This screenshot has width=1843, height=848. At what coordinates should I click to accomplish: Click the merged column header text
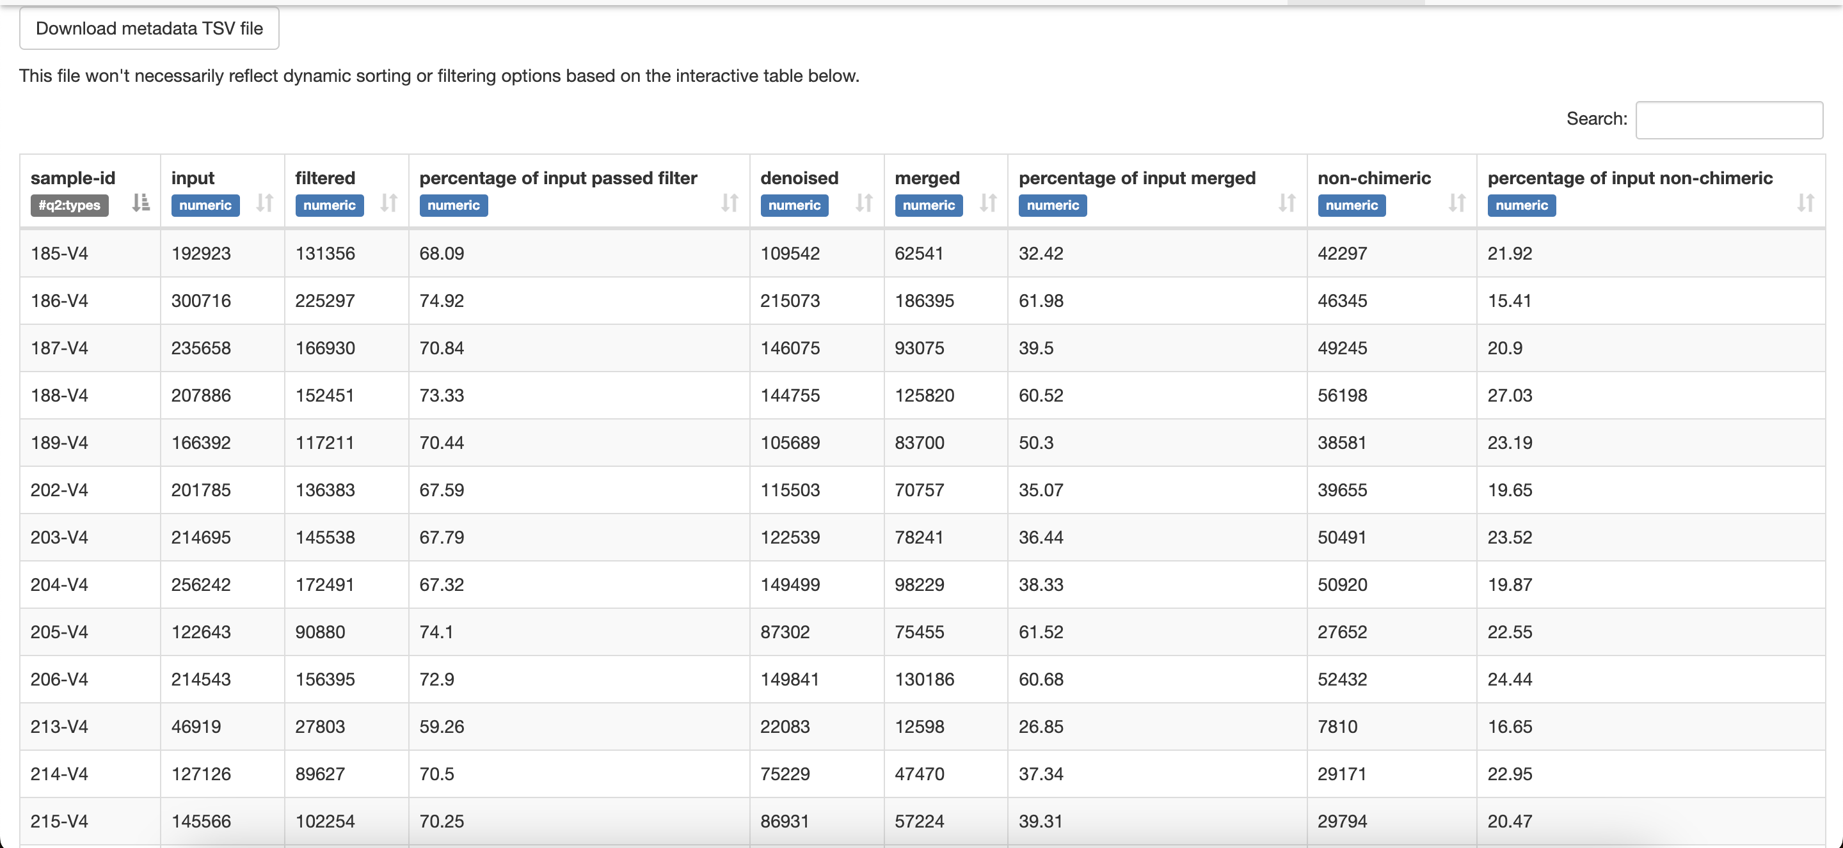point(927,178)
